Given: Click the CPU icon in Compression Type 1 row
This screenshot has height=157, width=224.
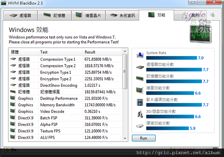Looking at the screenshot, I should (13, 59).
